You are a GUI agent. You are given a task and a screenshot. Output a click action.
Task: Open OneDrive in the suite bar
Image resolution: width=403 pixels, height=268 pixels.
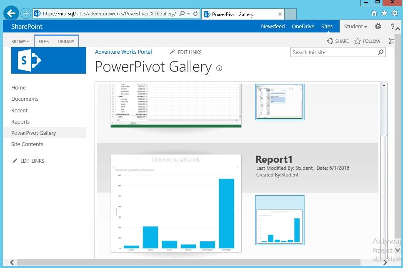pyautogui.click(x=303, y=27)
